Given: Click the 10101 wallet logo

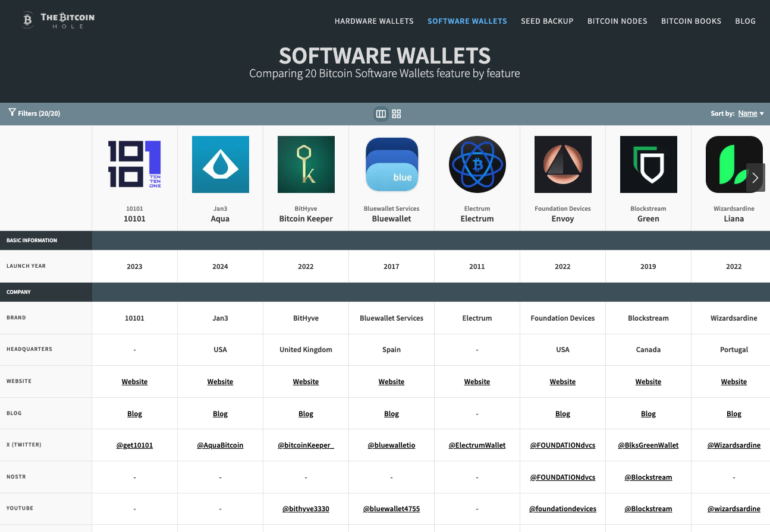Looking at the screenshot, I should coord(134,164).
